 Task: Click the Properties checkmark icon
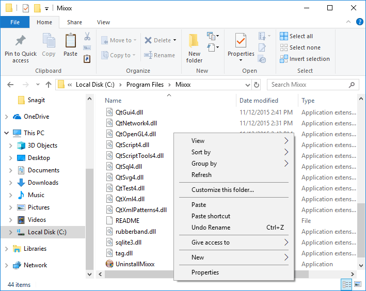(241, 41)
